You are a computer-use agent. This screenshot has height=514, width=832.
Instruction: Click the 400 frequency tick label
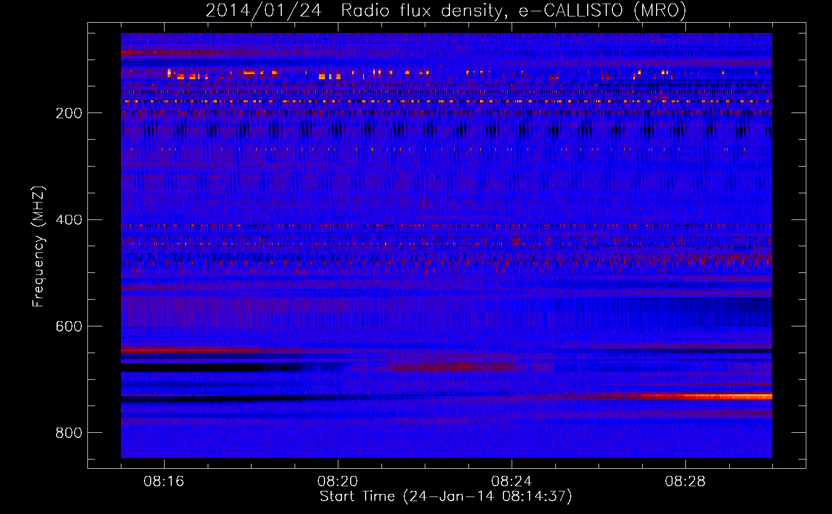point(69,220)
